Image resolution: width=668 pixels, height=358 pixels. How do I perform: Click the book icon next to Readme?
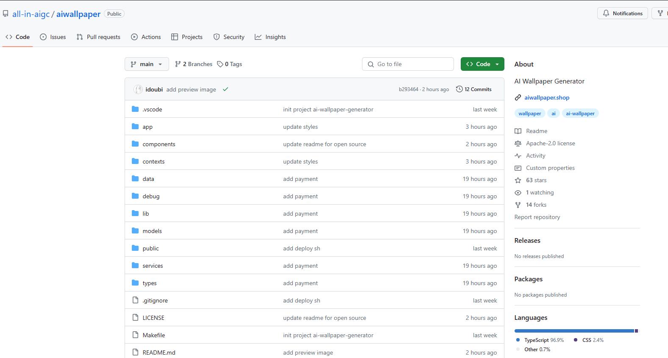[x=518, y=131]
